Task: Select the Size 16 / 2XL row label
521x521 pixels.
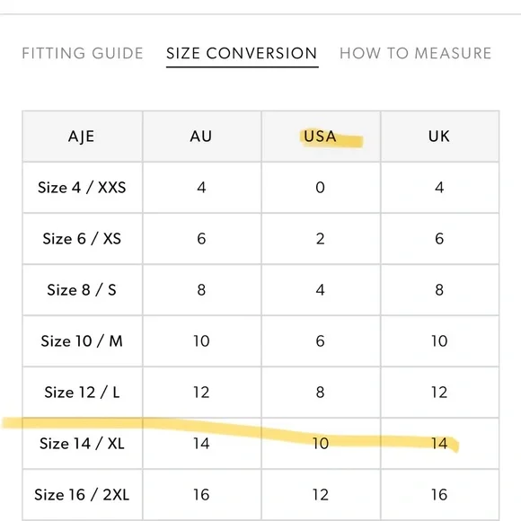Action: pos(82,495)
